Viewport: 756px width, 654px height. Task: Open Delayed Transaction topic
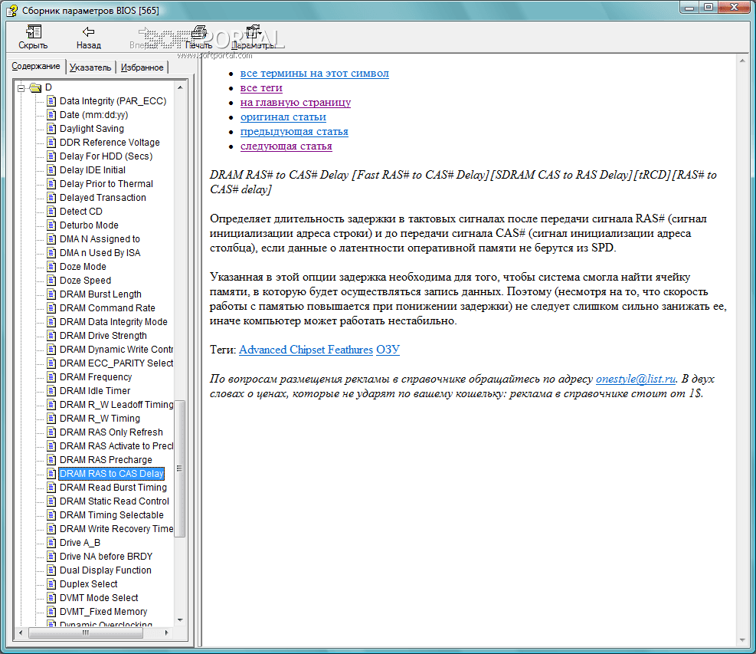(103, 198)
